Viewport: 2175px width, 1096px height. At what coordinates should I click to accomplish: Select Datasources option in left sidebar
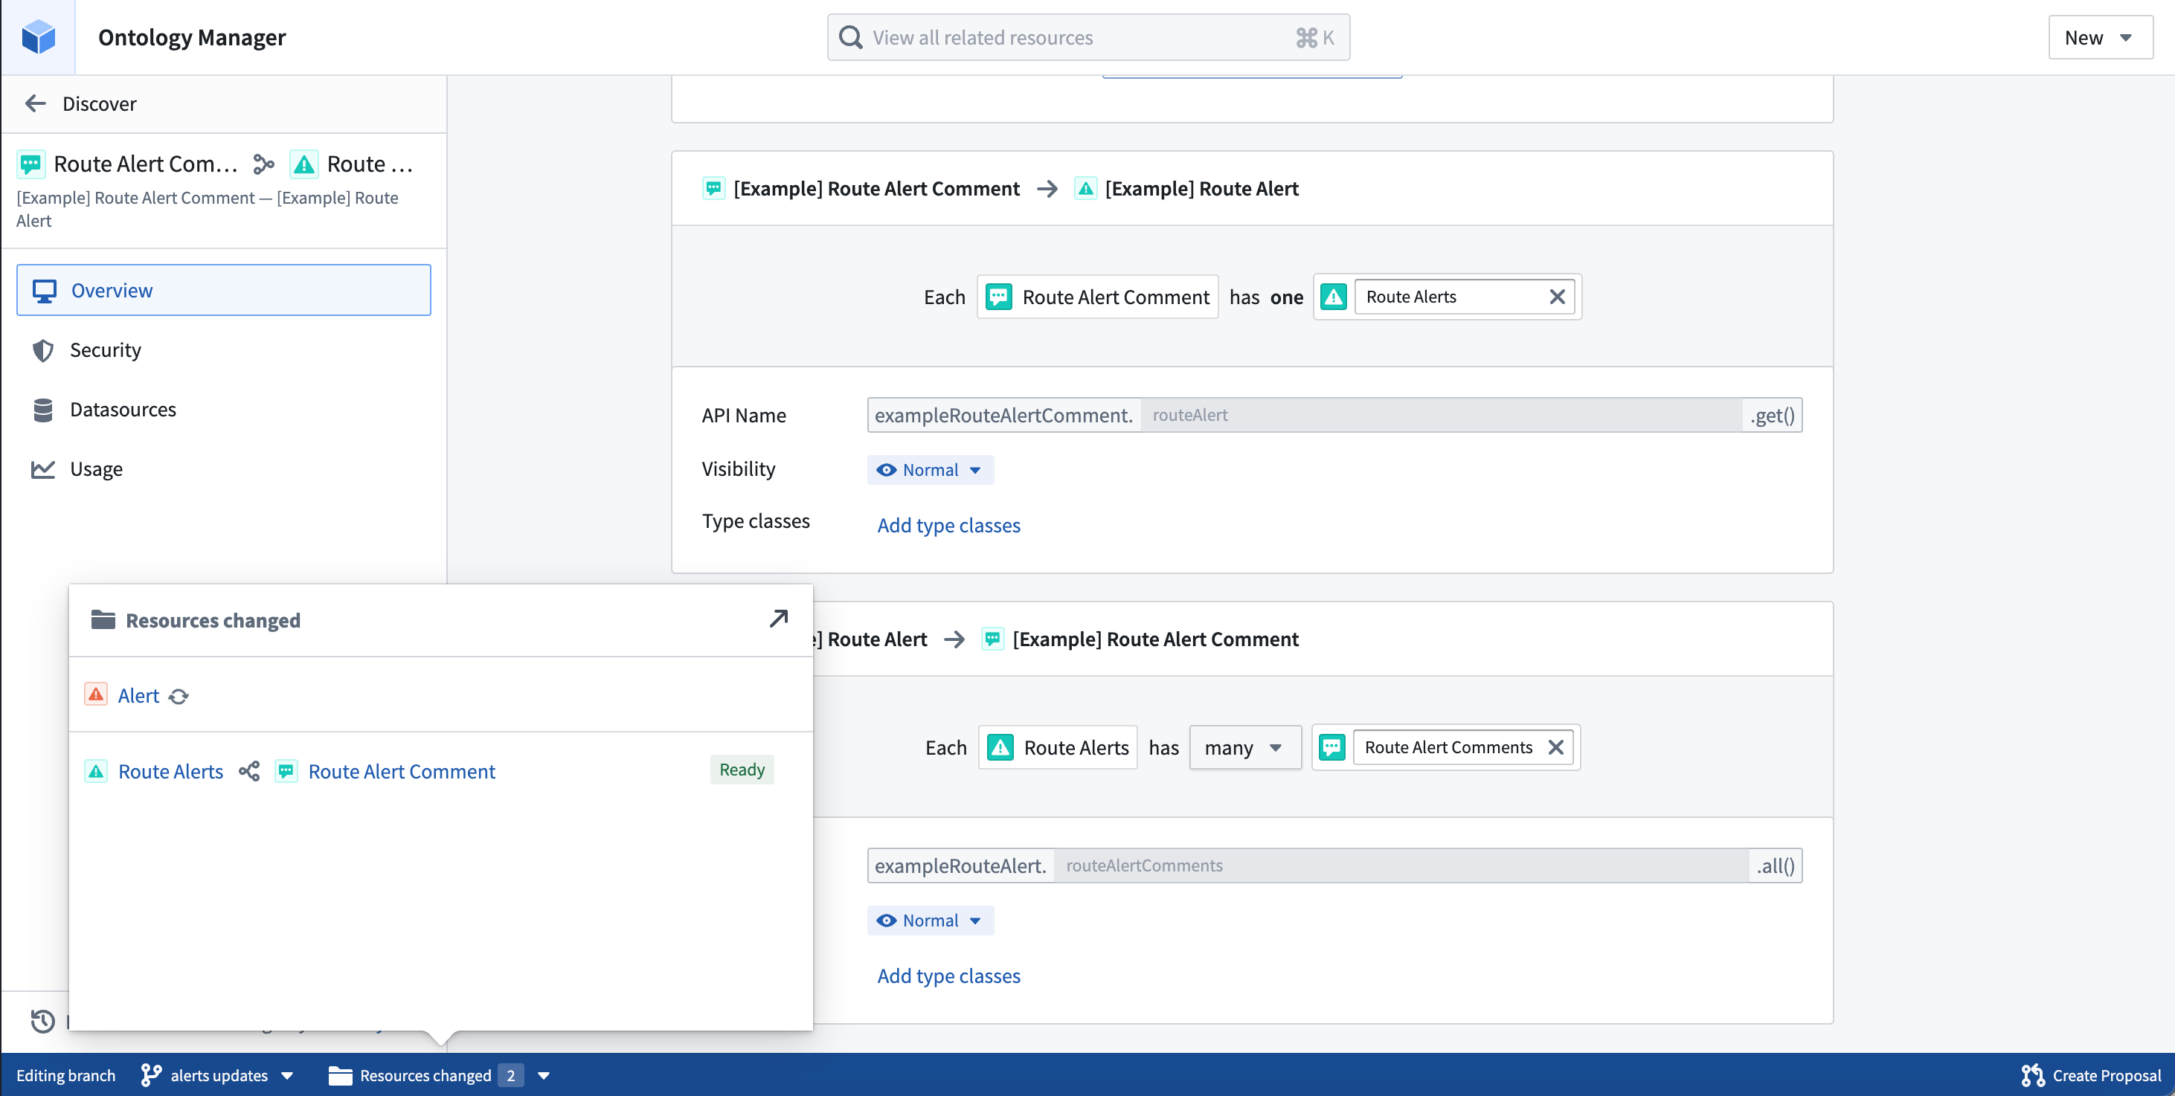coord(121,408)
